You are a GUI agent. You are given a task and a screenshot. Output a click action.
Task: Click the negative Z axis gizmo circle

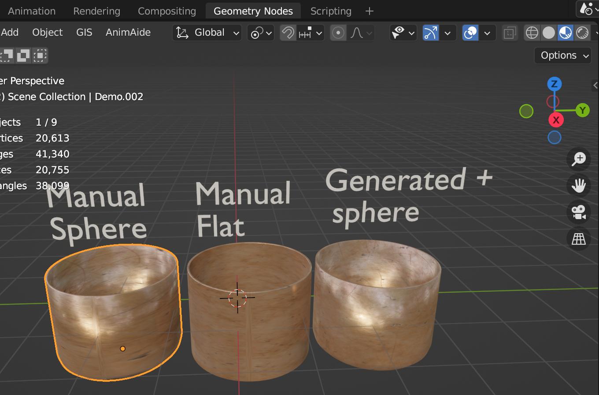tap(555, 138)
